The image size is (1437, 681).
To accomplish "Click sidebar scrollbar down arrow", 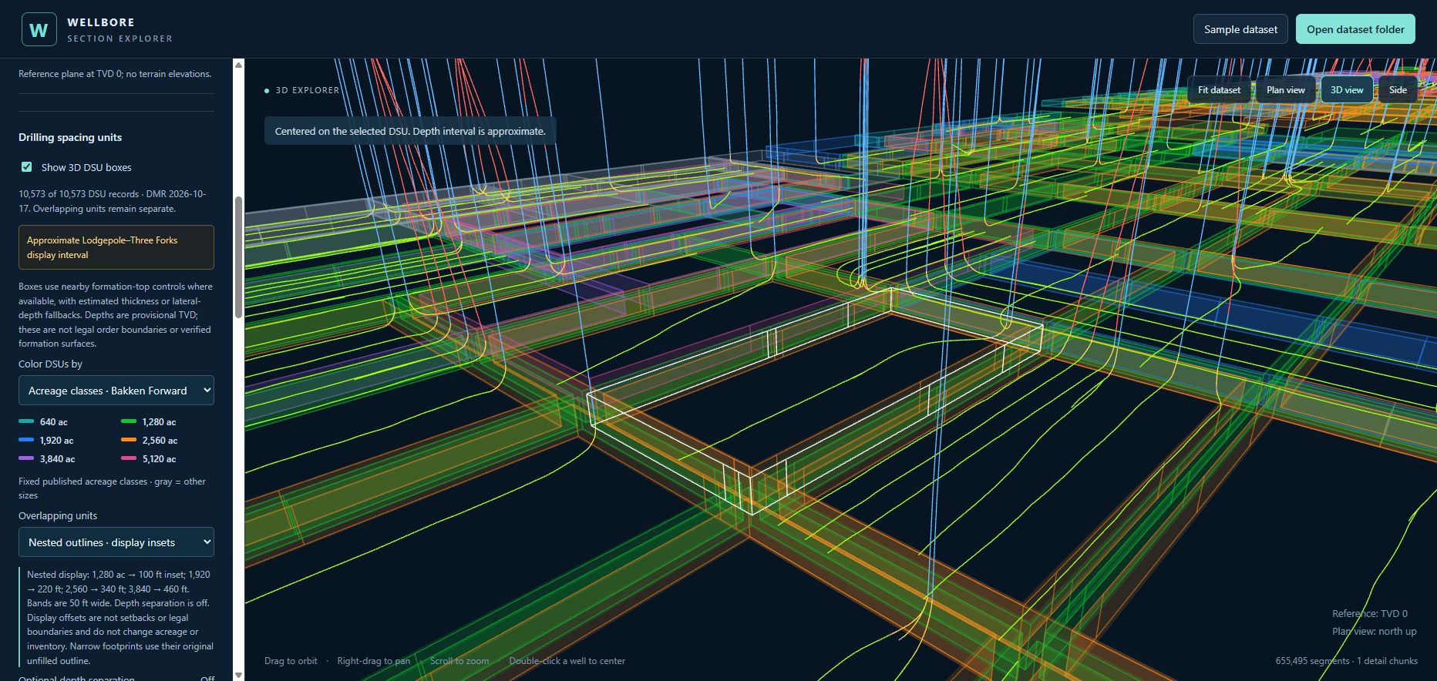I will click(x=238, y=675).
